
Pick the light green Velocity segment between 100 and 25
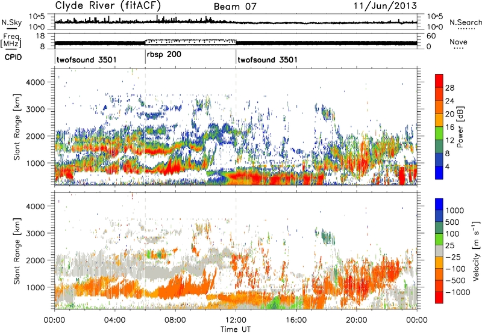coord(439,239)
